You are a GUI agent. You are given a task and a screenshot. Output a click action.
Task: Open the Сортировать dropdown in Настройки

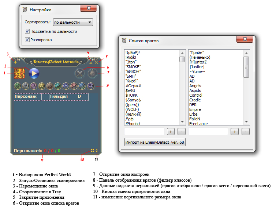click(x=73, y=22)
